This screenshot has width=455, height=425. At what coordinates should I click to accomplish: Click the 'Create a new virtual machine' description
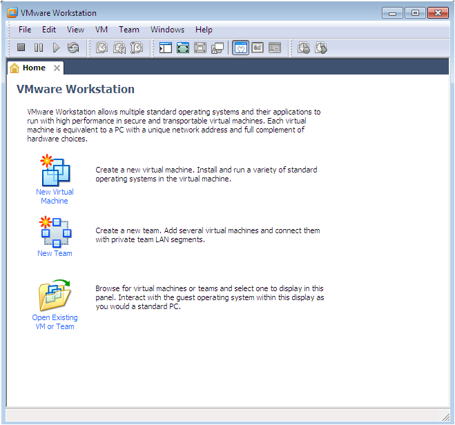pos(206,175)
